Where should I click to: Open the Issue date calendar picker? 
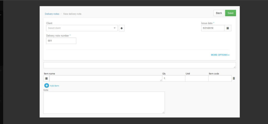coord(228,28)
